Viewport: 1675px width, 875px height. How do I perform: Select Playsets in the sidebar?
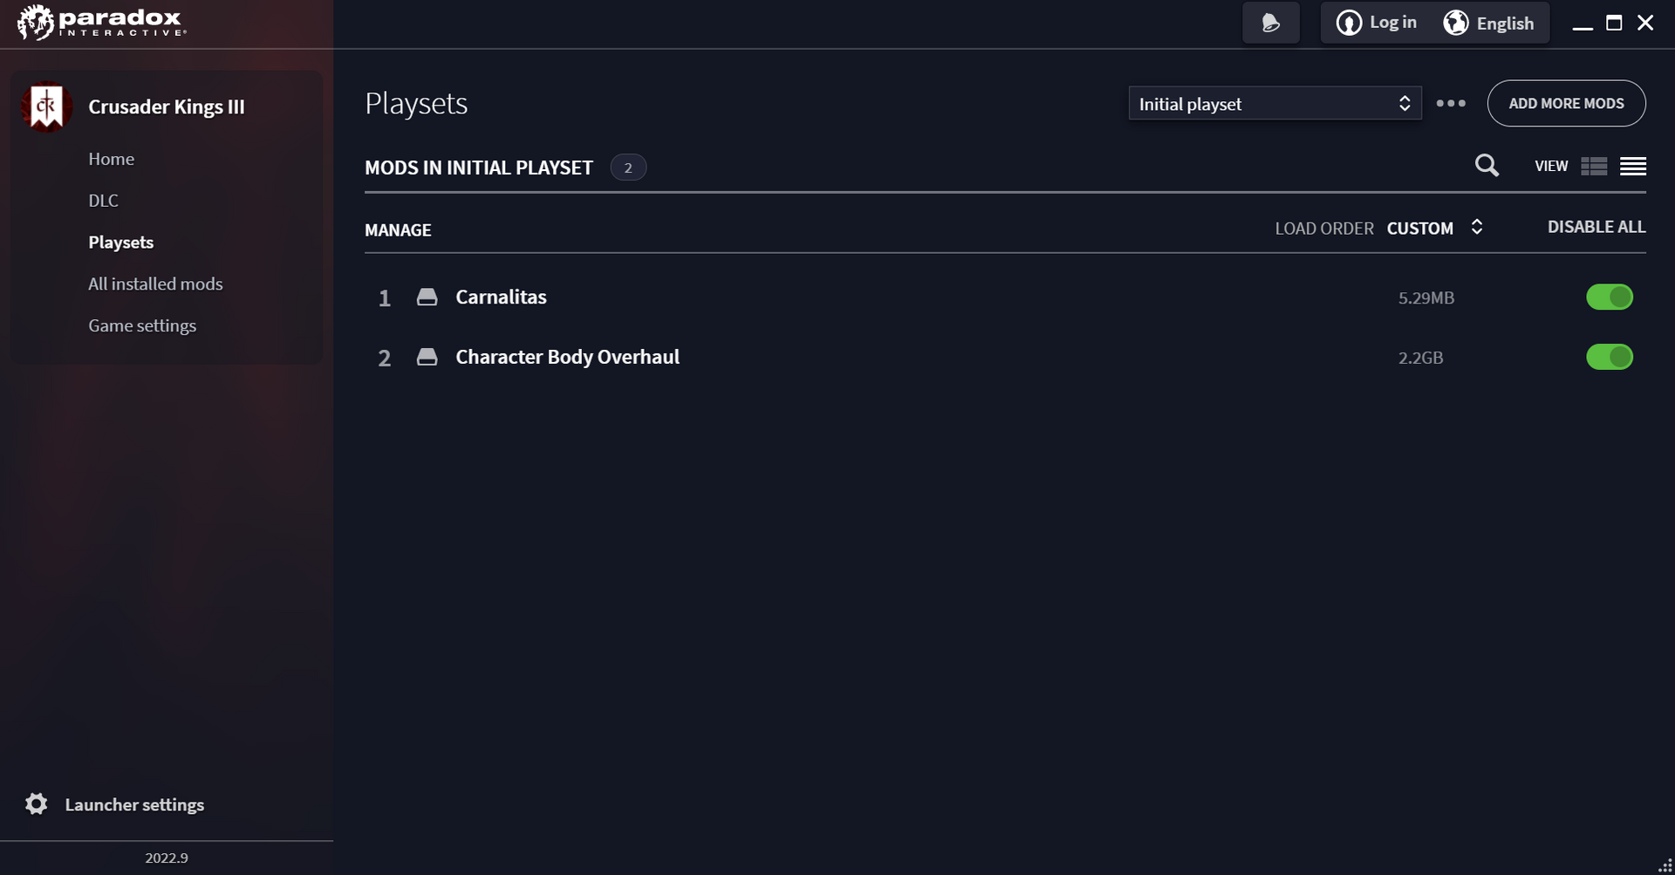[x=120, y=243]
